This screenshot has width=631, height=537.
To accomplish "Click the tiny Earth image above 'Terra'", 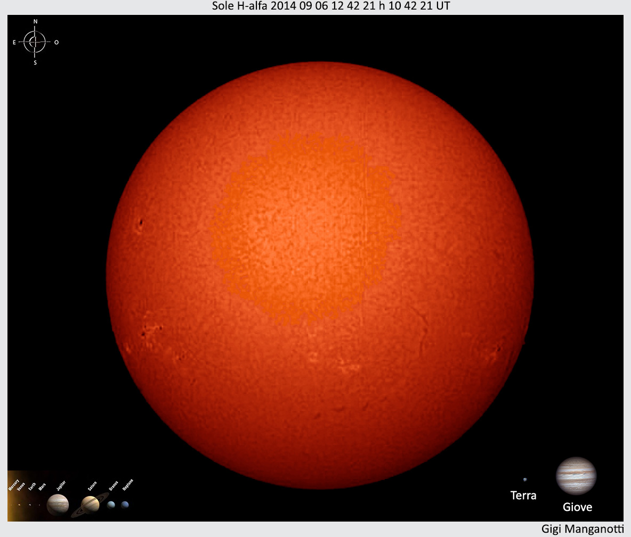I will pyautogui.click(x=525, y=480).
